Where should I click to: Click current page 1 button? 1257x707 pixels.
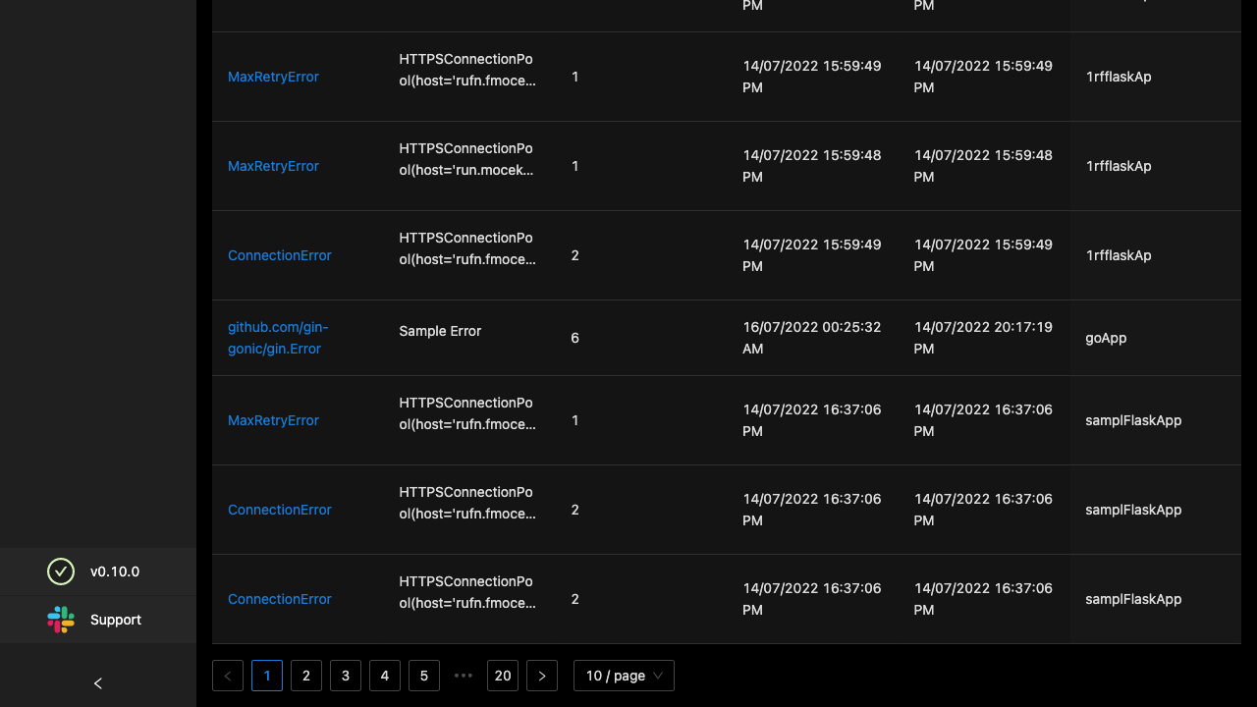pos(267,676)
